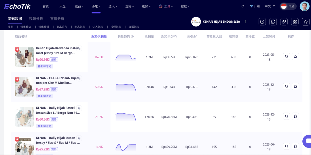Click the QR code grid icon
311x155 pixels.
coord(295,22)
